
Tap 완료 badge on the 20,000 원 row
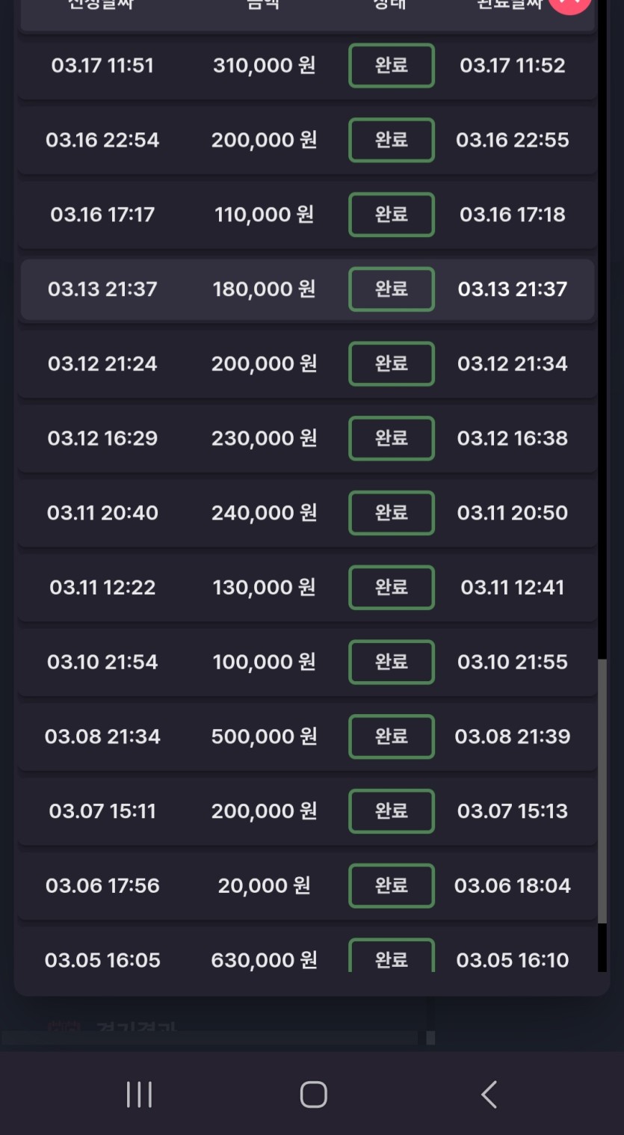point(391,885)
